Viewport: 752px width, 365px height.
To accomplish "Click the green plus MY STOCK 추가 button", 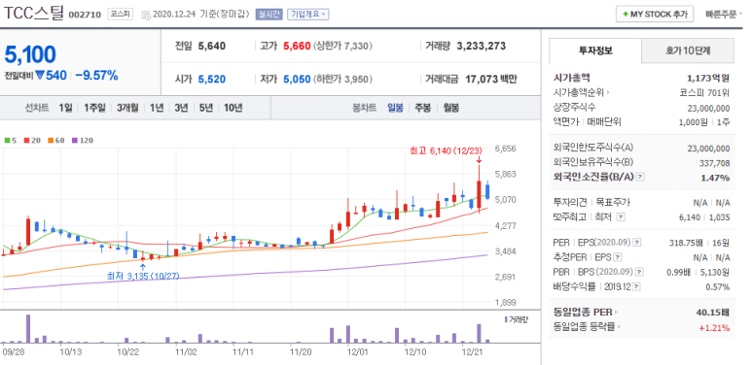I will tap(655, 15).
